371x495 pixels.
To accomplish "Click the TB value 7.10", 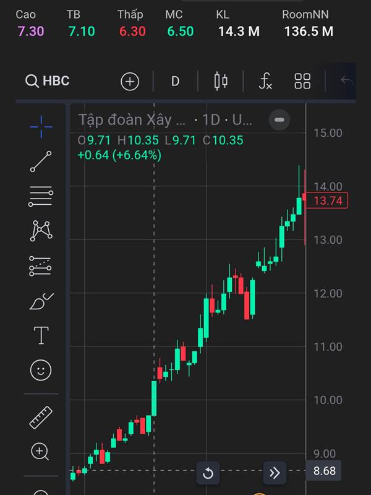I will [x=82, y=32].
